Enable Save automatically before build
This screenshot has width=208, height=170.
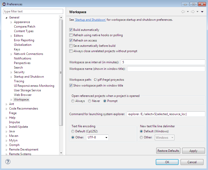(71, 46)
